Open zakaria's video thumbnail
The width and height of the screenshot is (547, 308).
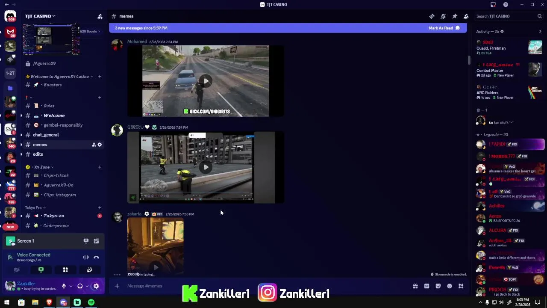click(156, 246)
